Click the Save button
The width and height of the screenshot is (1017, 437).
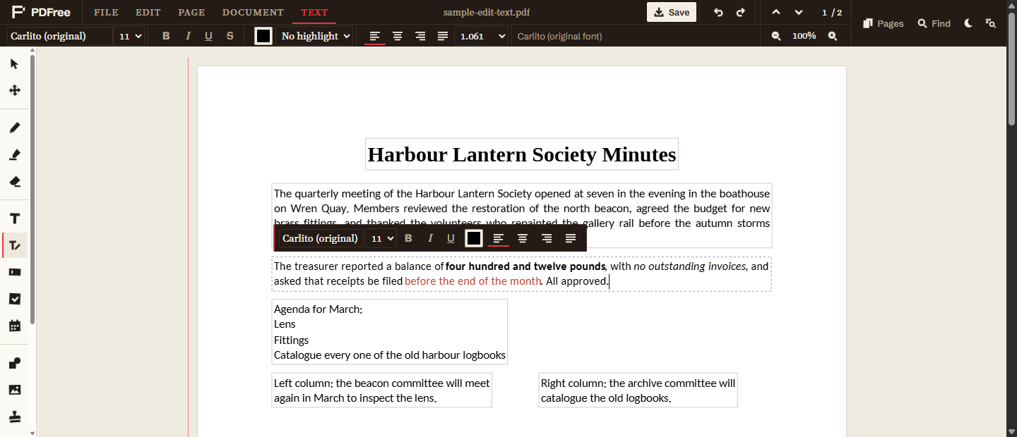[672, 12]
